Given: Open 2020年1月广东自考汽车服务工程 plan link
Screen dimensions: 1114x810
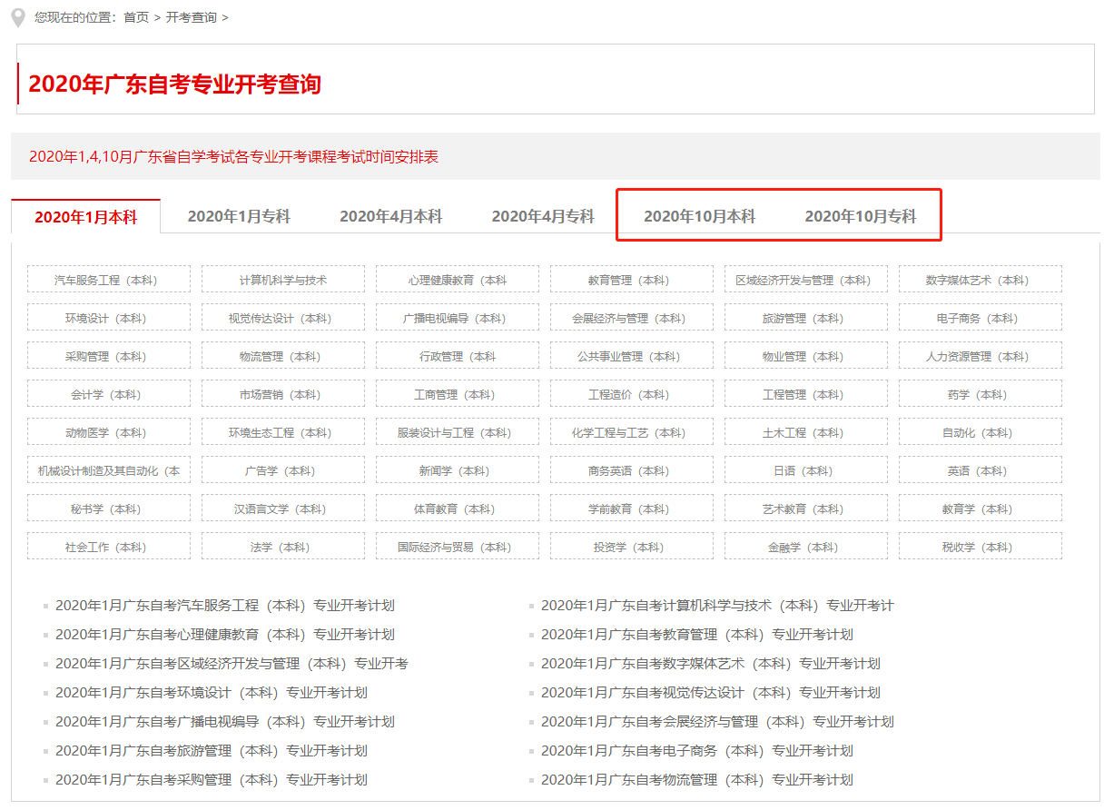Looking at the screenshot, I should tap(225, 605).
